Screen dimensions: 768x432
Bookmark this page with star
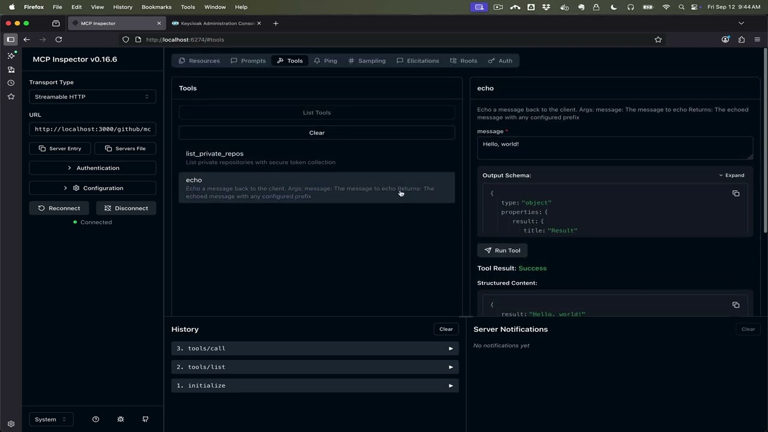(x=658, y=40)
